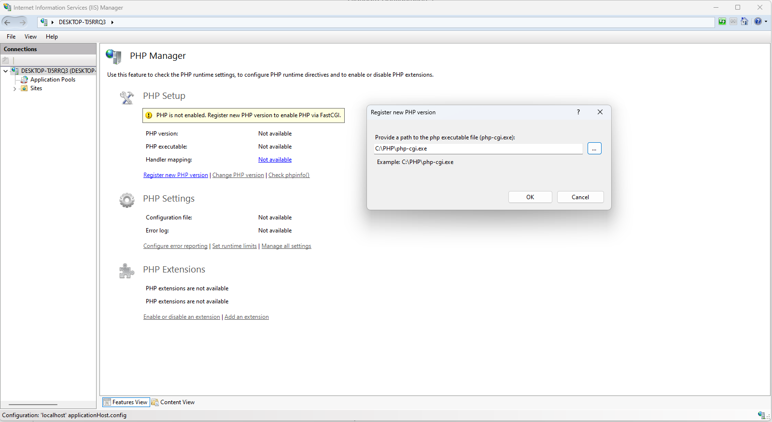772x422 pixels.
Task: Click the PHP Setup tools icon
Action: pos(126,98)
